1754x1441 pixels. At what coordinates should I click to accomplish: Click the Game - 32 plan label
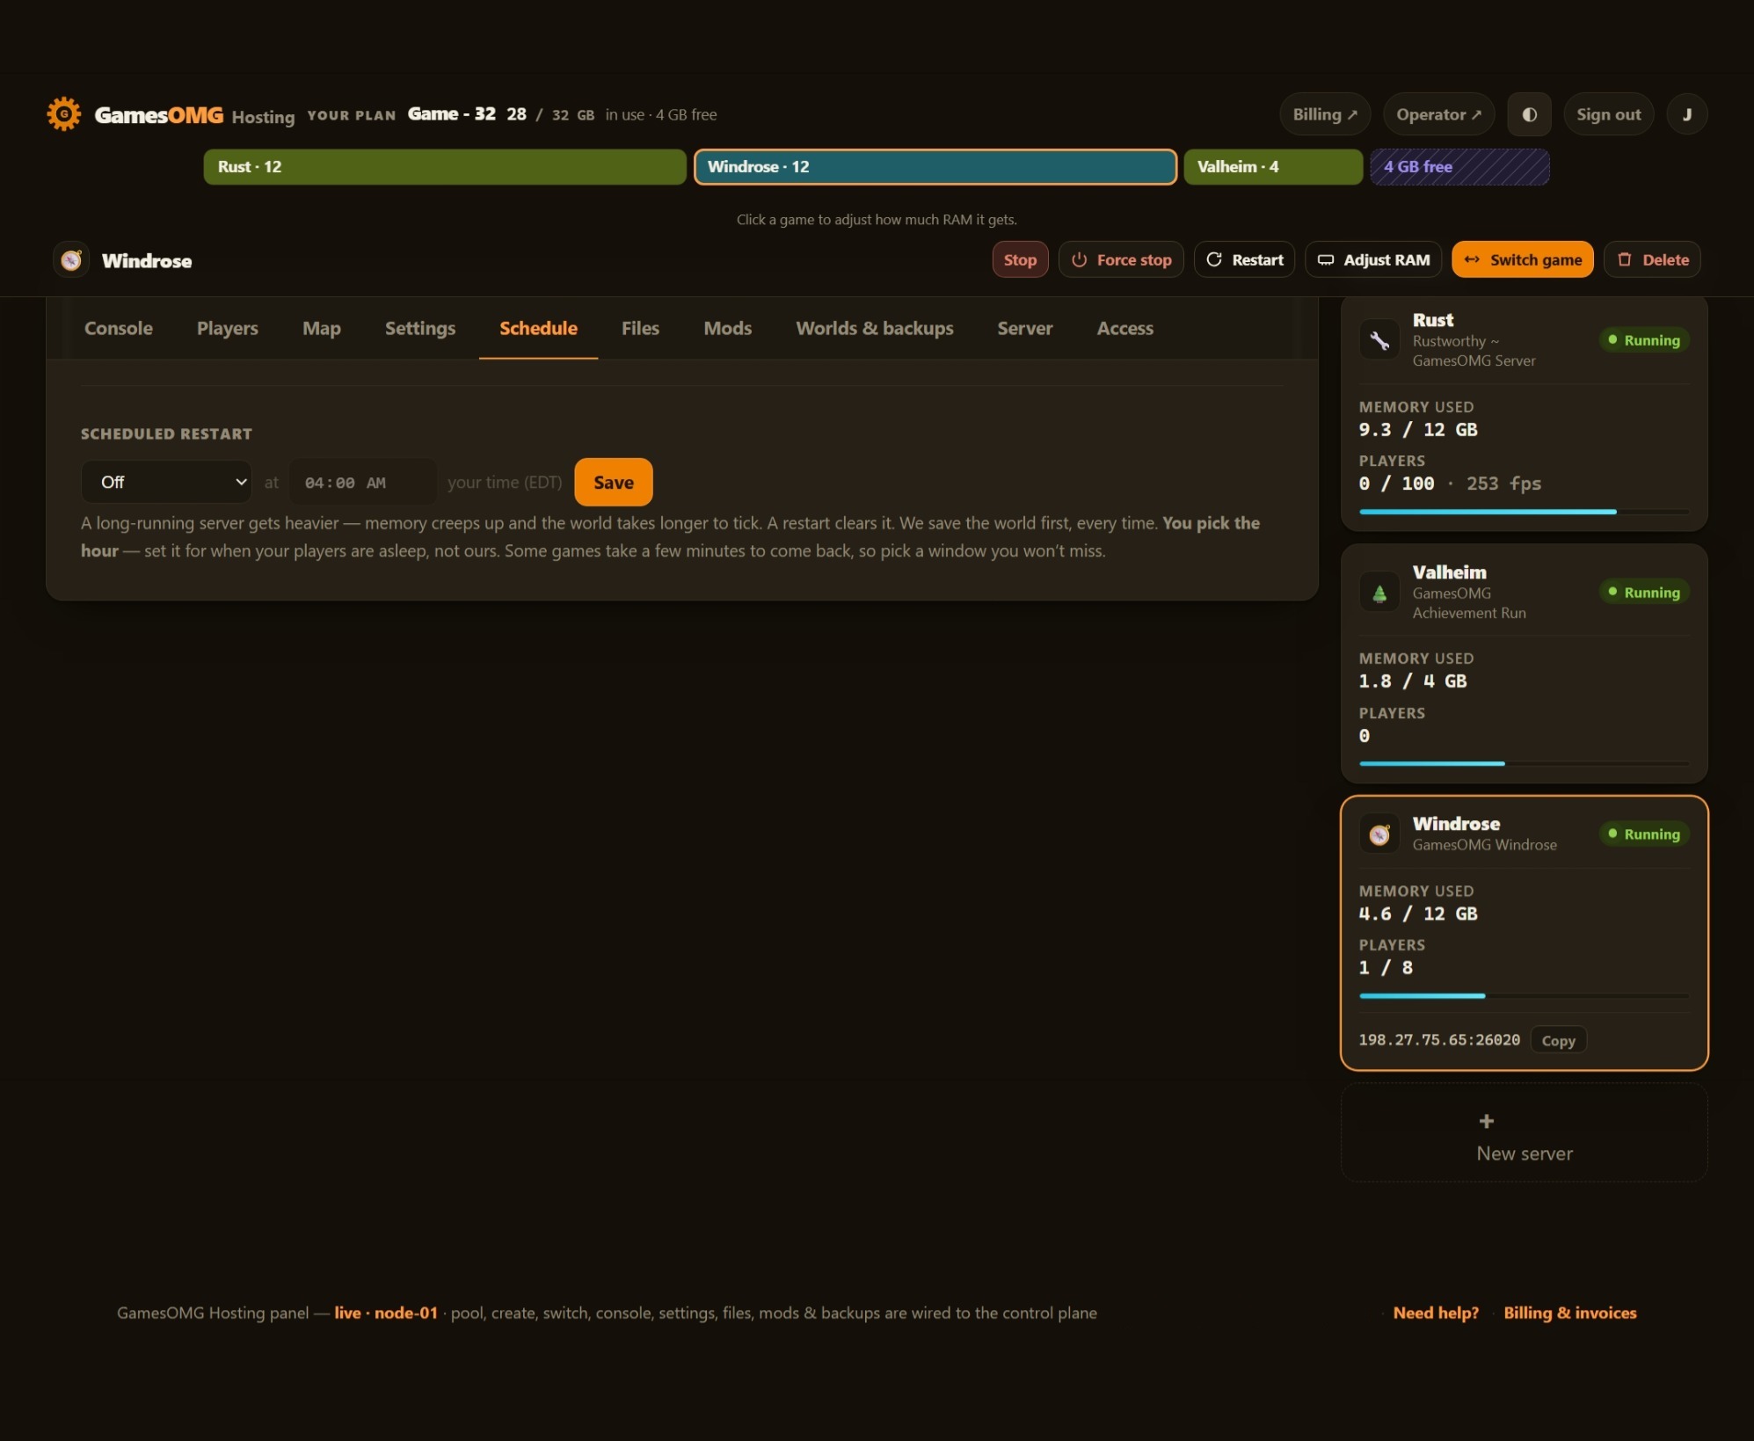click(452, 114)
